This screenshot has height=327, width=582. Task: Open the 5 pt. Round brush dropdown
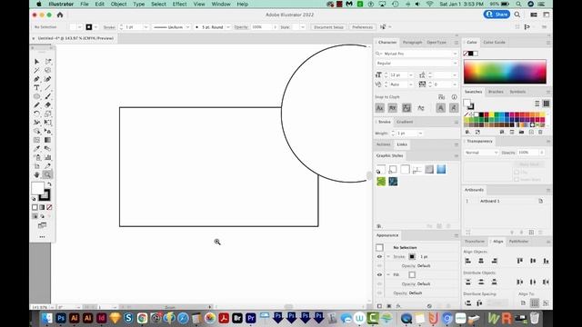pos(228,27)
